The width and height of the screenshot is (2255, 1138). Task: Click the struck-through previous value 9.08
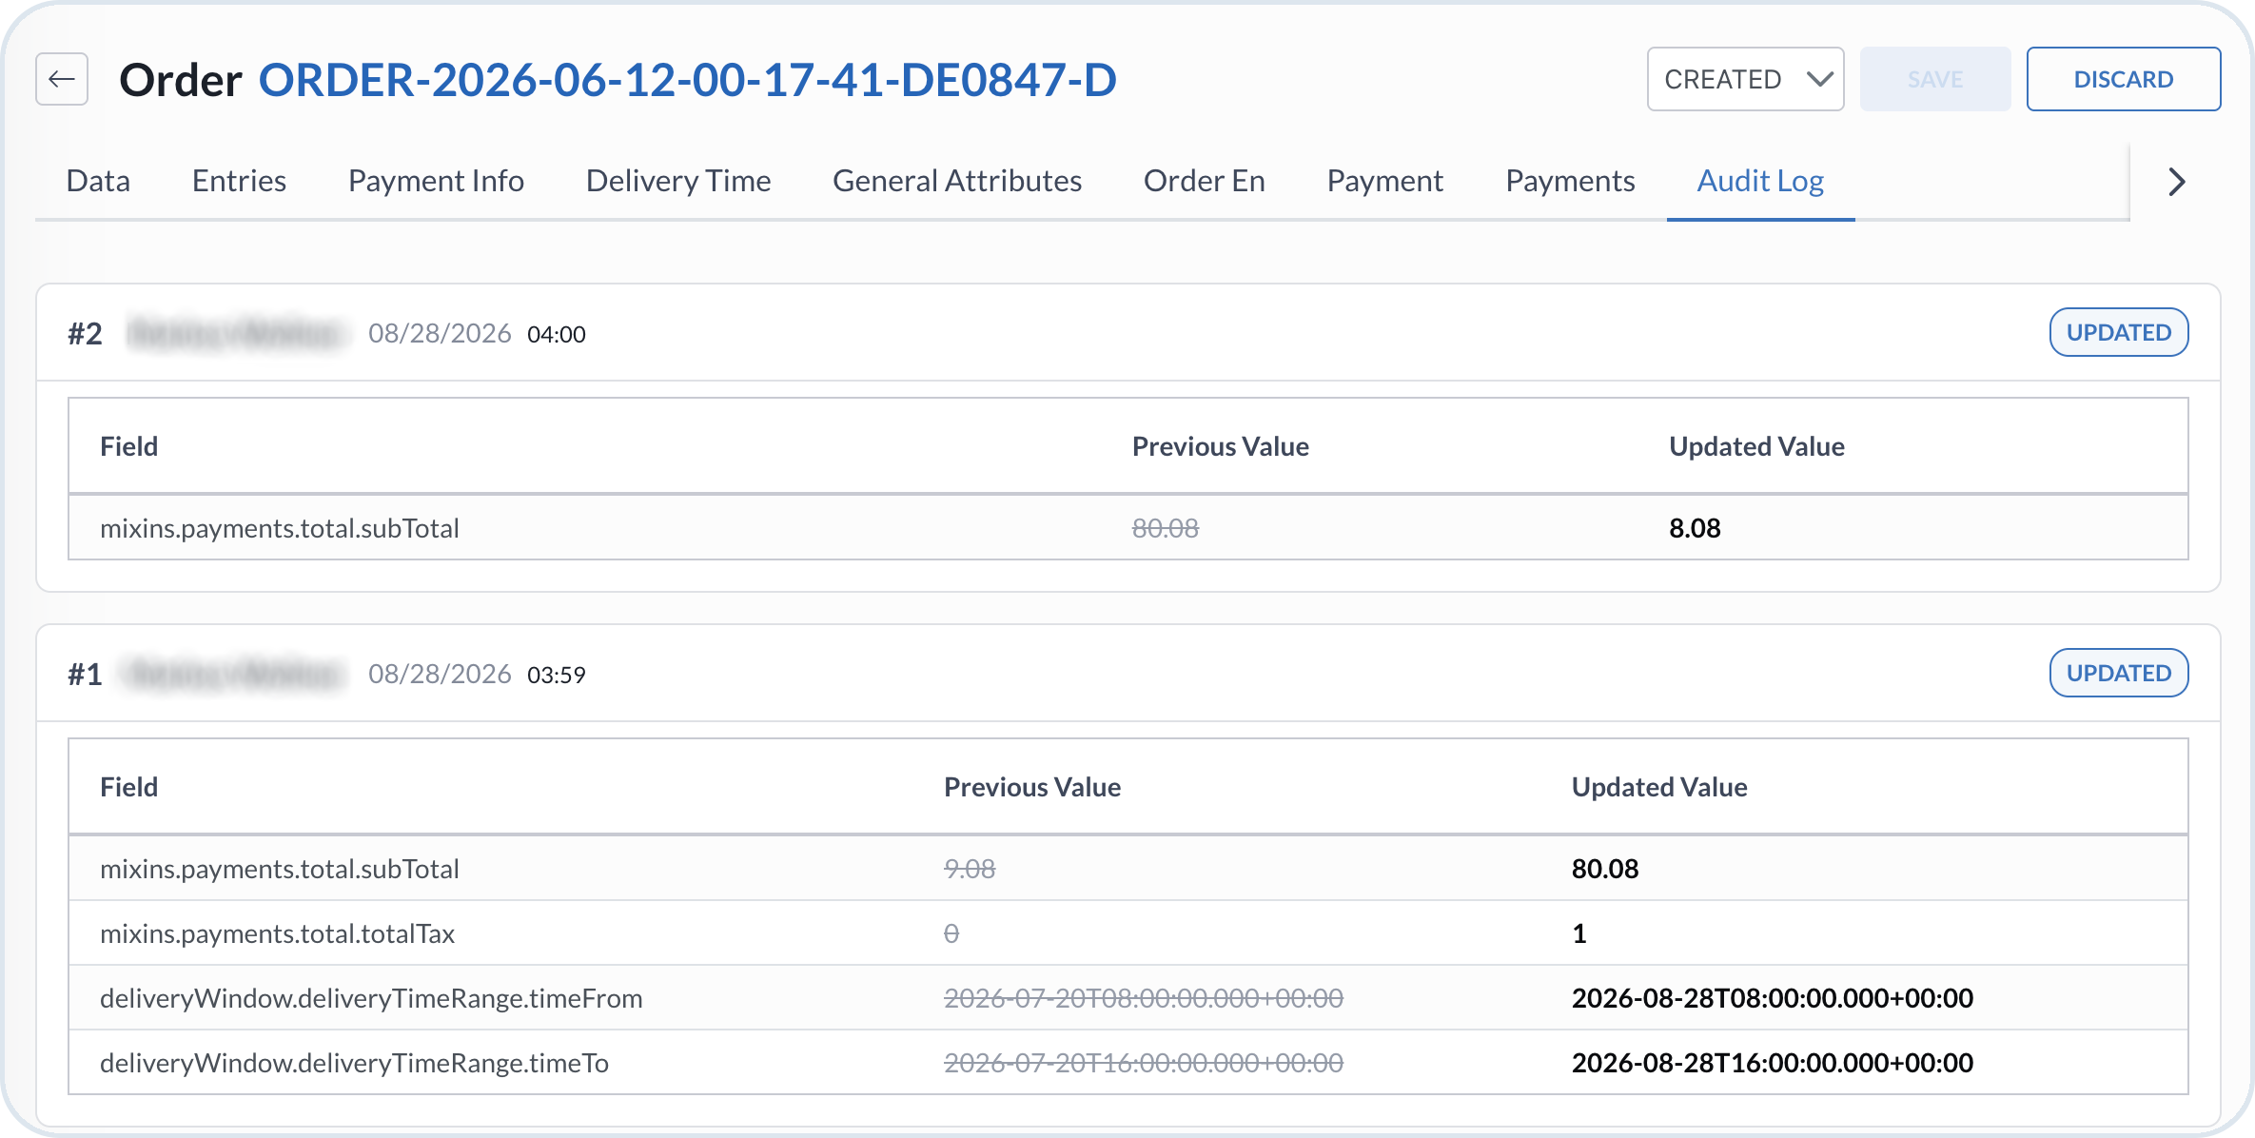coord(970,869)
